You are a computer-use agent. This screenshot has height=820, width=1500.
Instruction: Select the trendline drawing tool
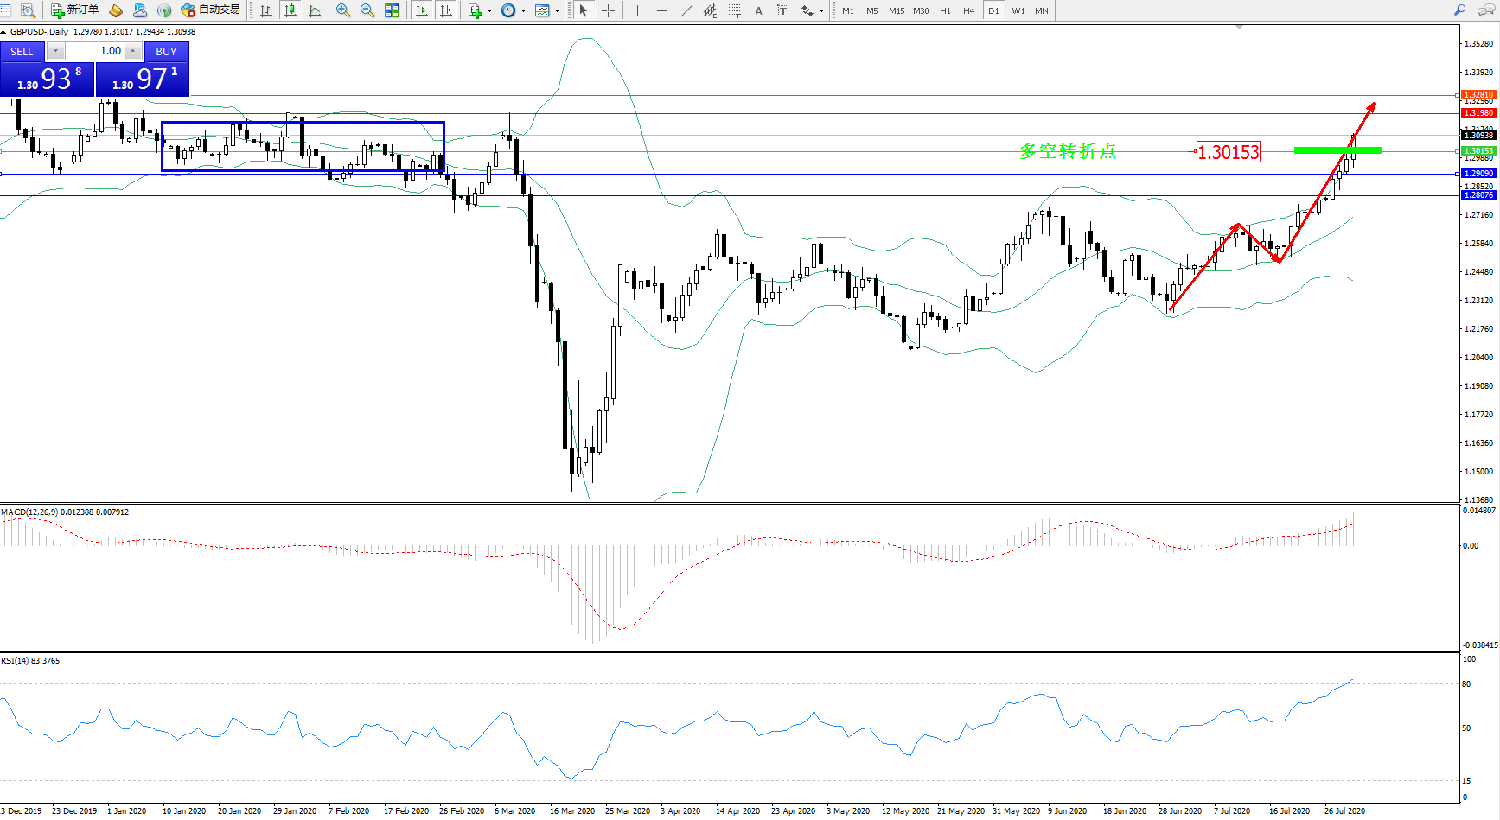click(x=686, y=10)
